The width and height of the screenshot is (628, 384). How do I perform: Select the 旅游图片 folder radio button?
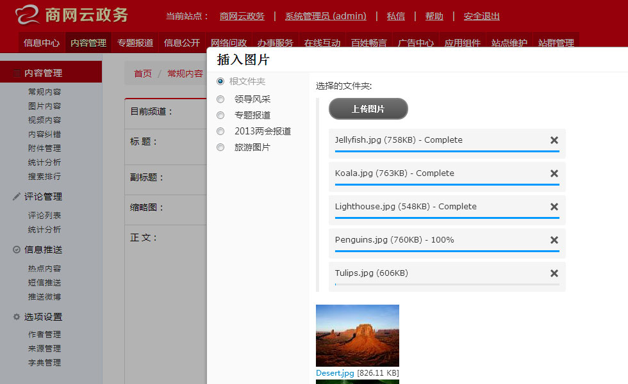[220, 147]
